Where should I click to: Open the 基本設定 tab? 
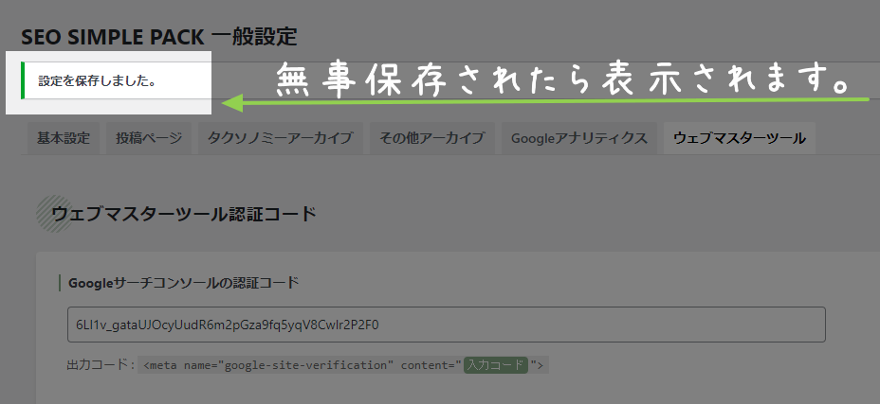64,138
